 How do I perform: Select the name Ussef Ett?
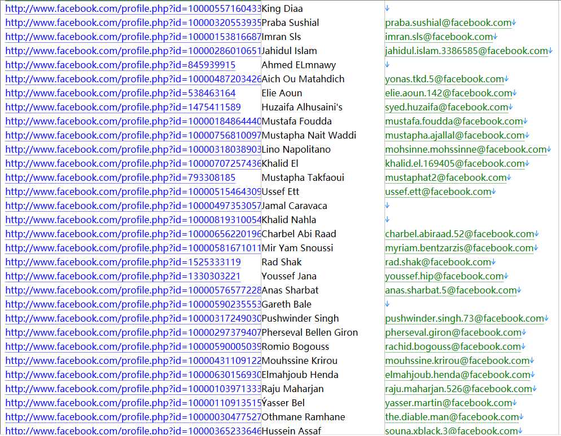pos(280,192)
